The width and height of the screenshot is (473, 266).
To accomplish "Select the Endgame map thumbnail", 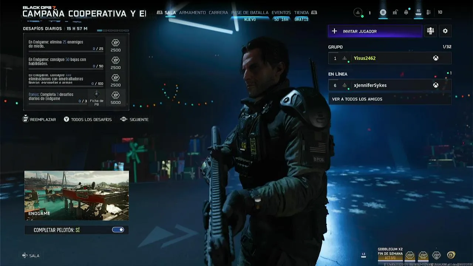I will click(x=76, y=195).
